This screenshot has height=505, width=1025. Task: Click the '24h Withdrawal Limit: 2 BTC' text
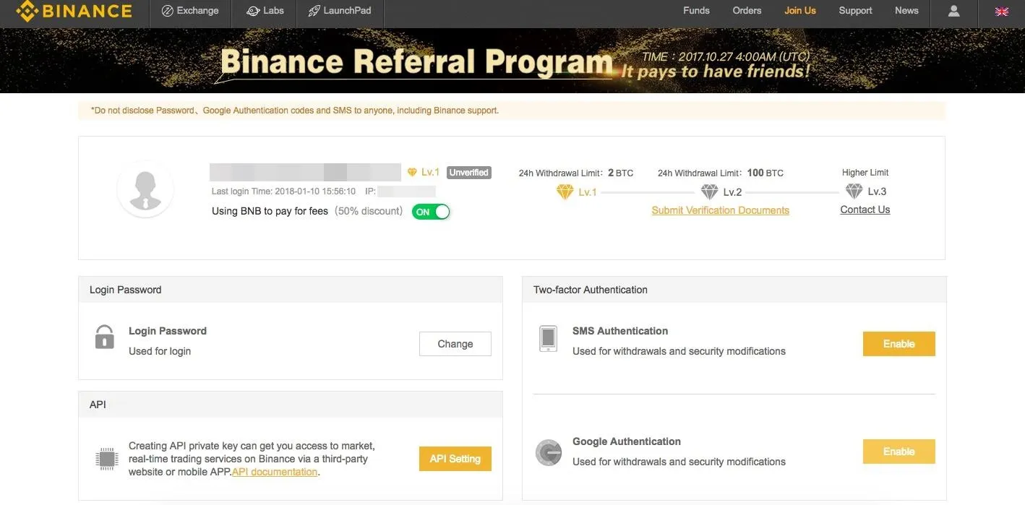click(x=576, y=173)
